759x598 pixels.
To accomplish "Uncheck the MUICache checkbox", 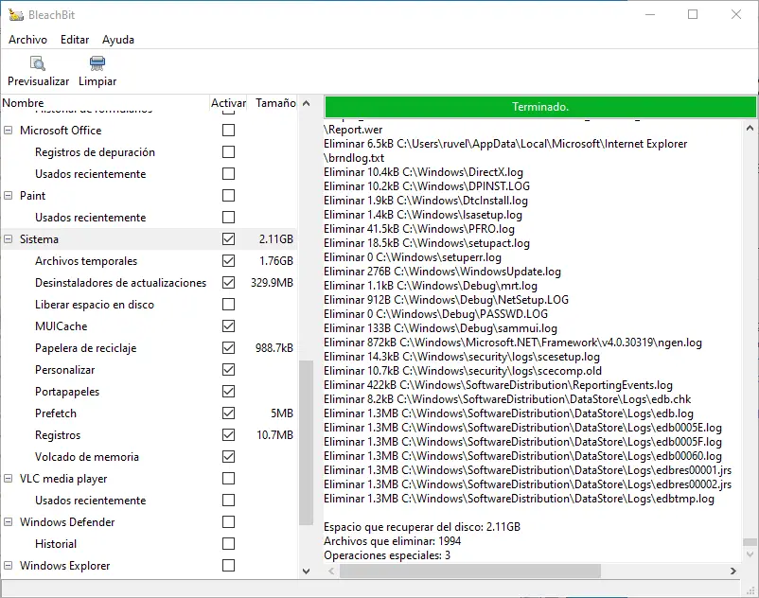I will (x=228, y=326).
